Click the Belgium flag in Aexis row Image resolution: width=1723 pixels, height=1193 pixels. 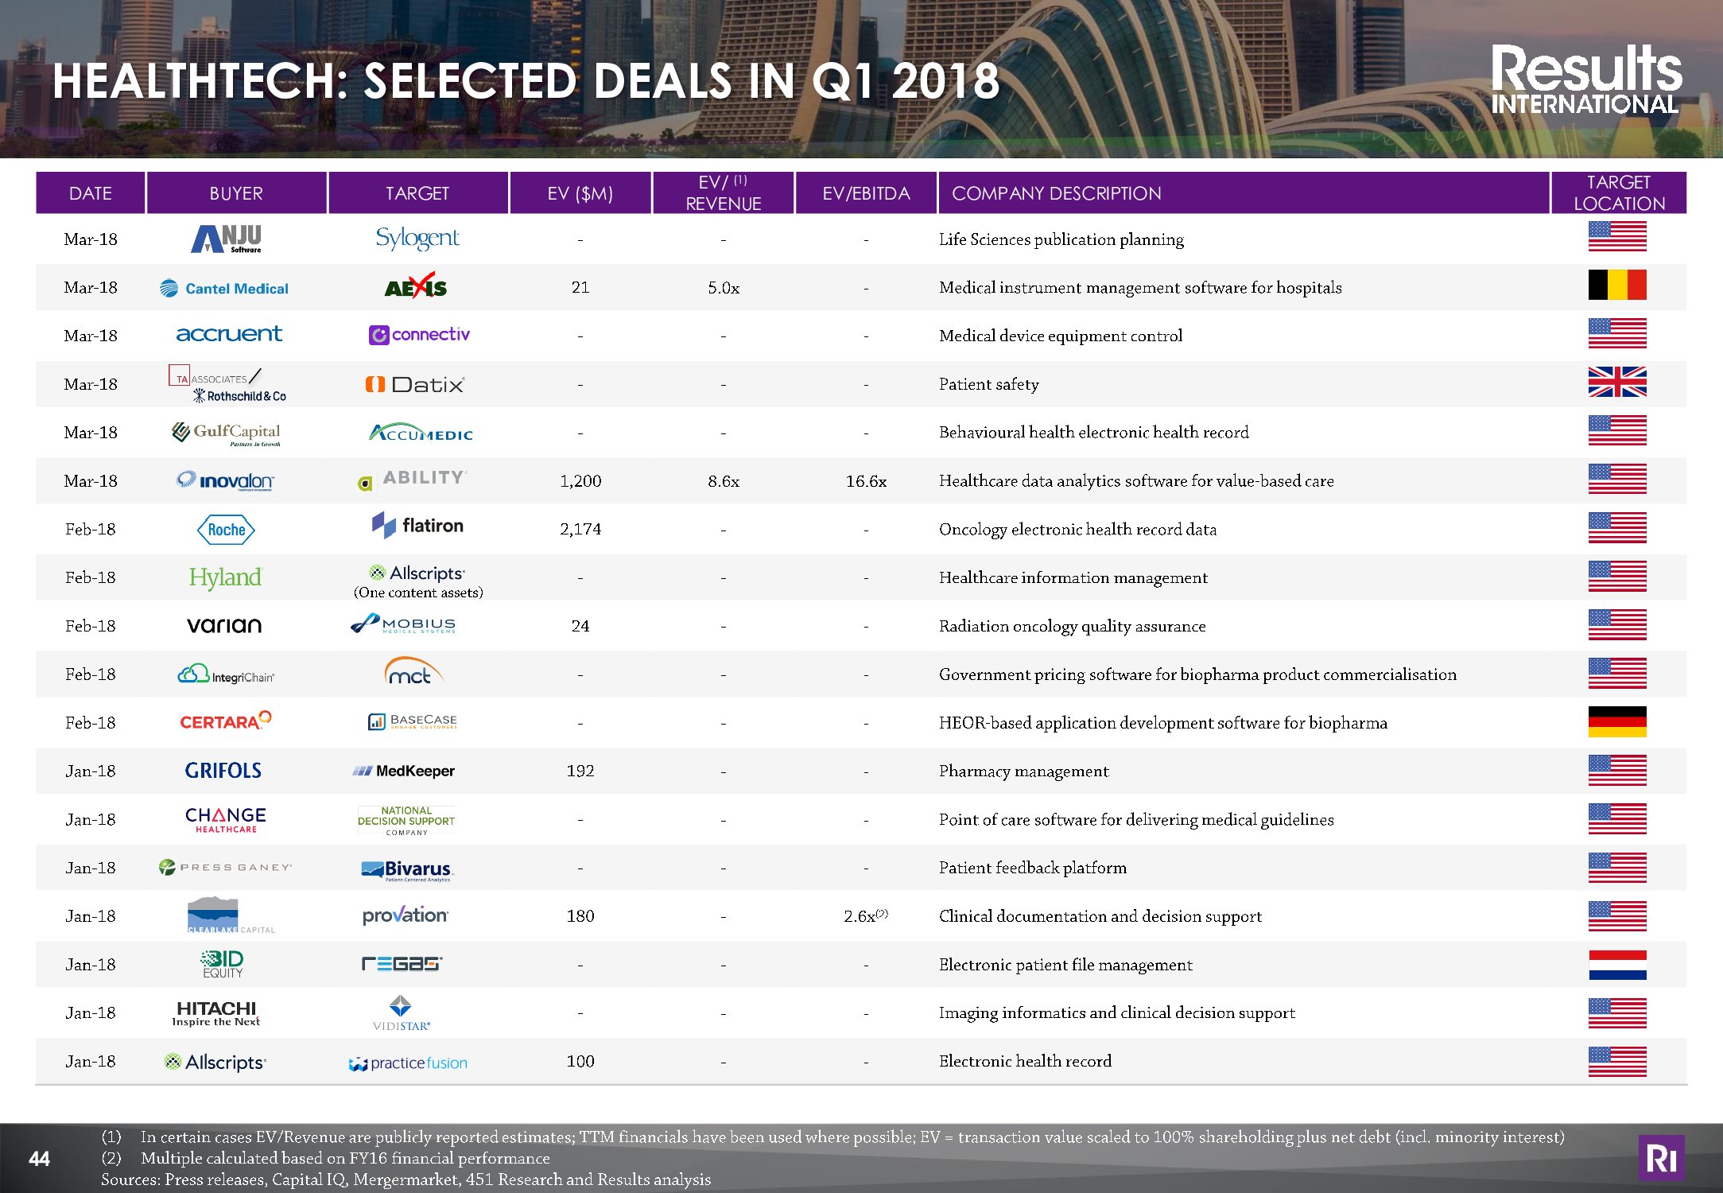click(1616, 285)
